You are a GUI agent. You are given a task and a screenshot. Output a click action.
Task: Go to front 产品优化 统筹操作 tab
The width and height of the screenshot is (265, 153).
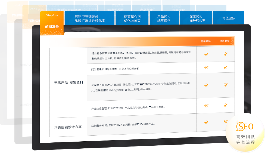click(164, 18)
